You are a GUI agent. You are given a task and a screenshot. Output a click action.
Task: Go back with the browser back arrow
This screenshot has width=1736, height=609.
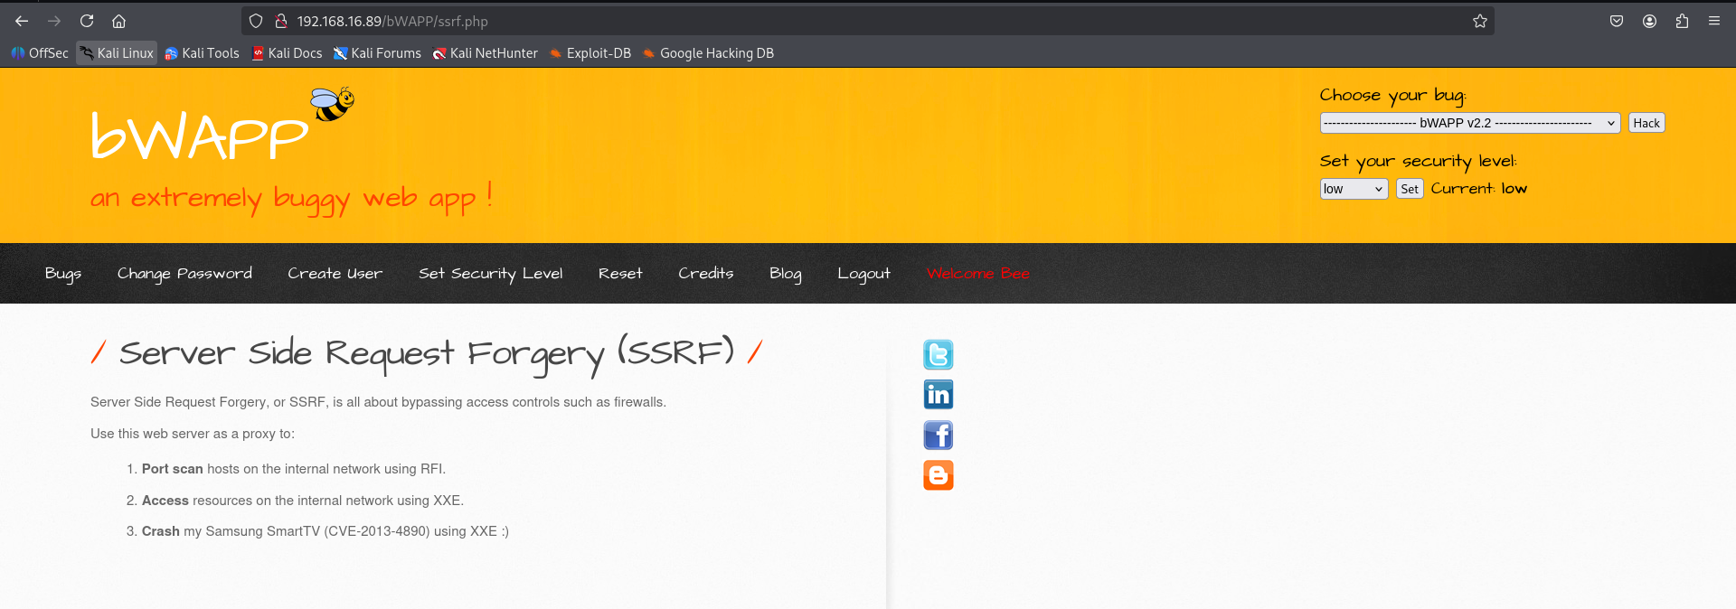22,21
